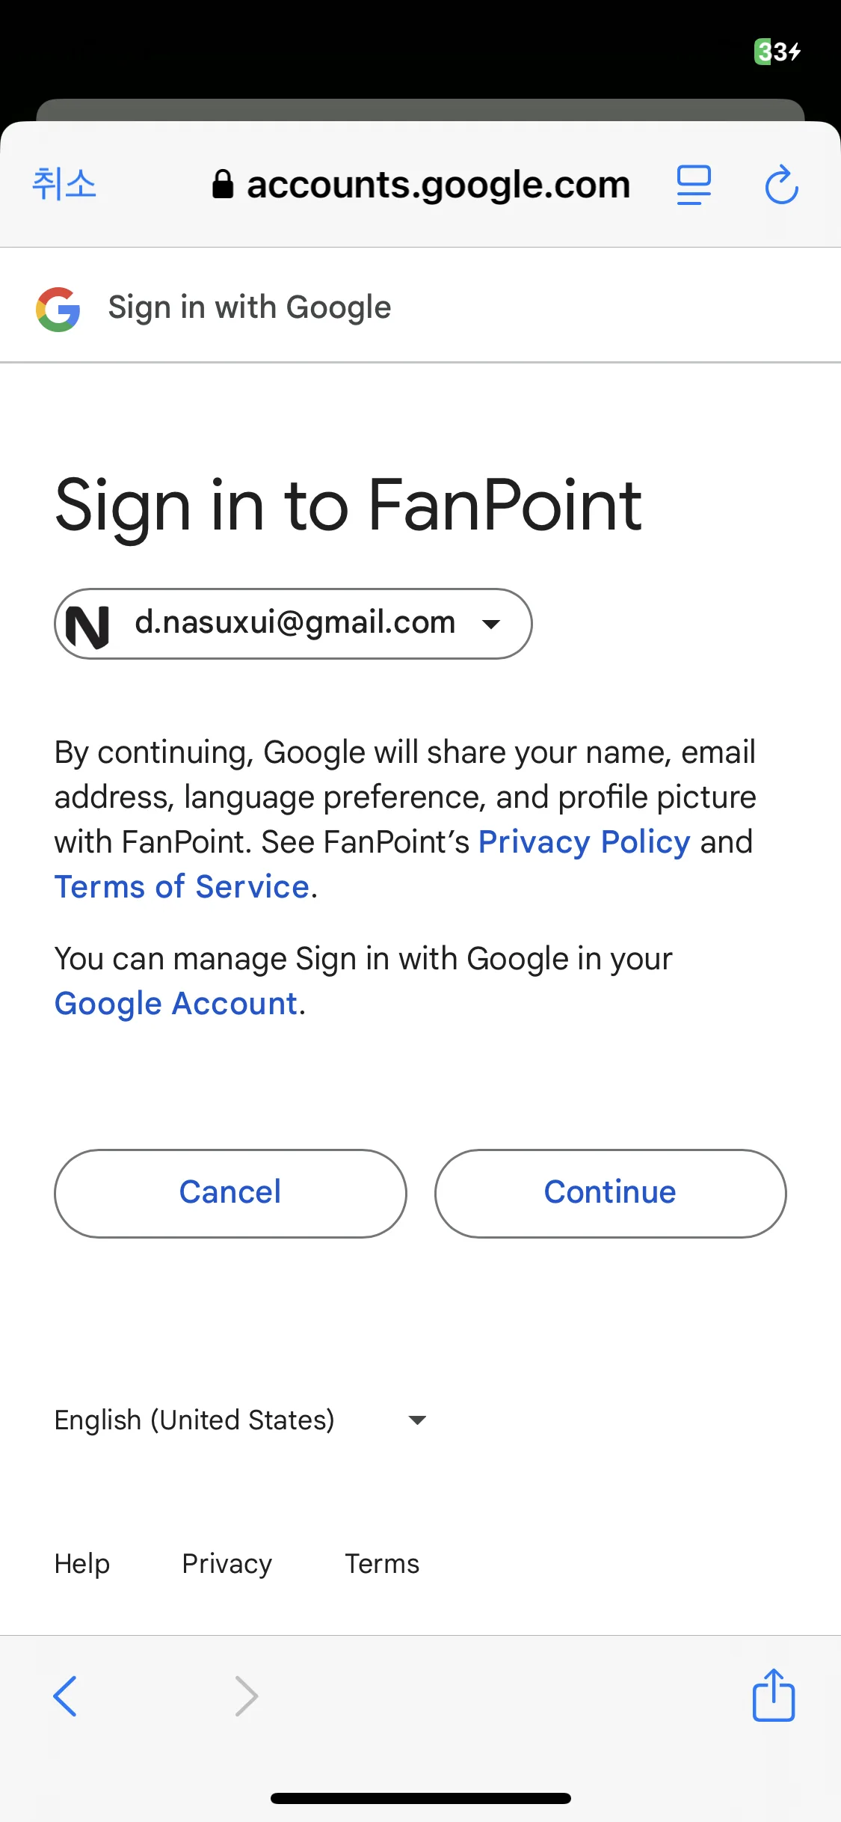Open the share sheet icon
This screenshot has height=1822, width=841.
click(x=774, y=1694)
